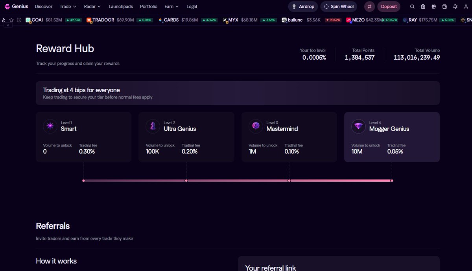Select the recent clock icon in ticker
This screenshot has width=472, height=271.
coord(19,20)
